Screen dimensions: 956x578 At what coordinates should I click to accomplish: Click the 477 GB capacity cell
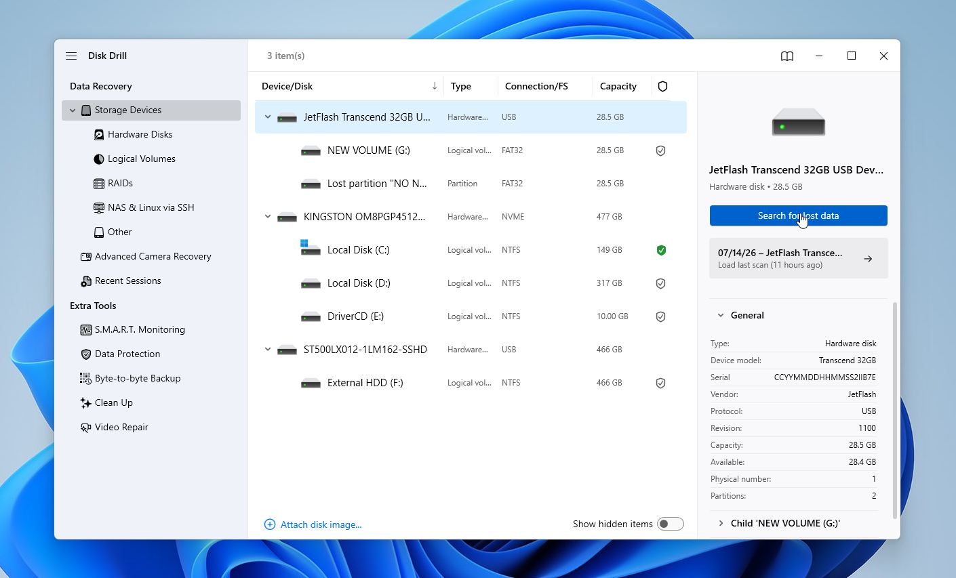609,217
